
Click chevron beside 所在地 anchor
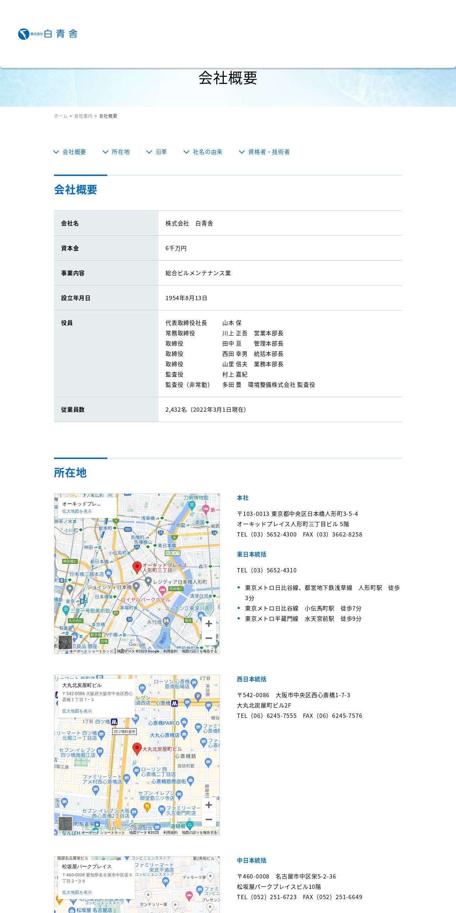(x=105, y=152)
